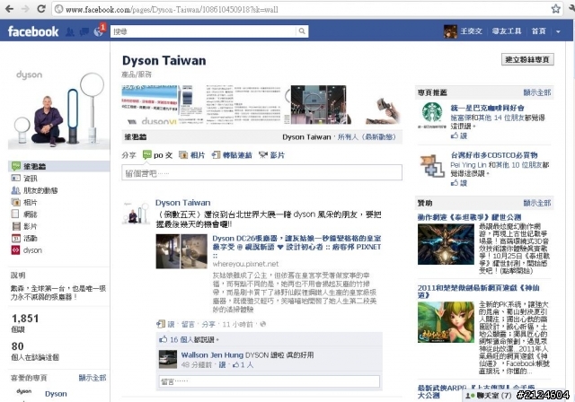Click the Titan war game ad image
This screenshot has height=402, width=575.
tap(446, 244)
